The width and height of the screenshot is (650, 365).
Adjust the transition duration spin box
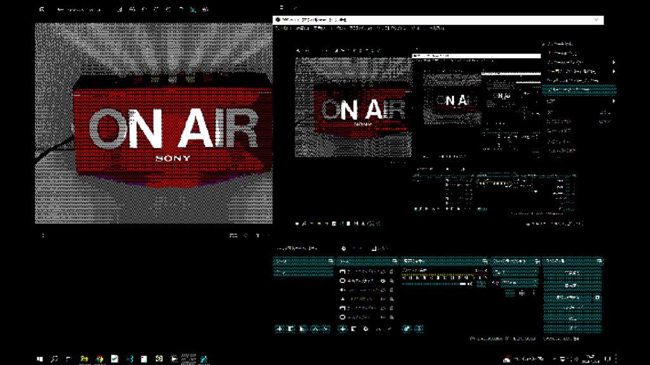tap(519, 283)
